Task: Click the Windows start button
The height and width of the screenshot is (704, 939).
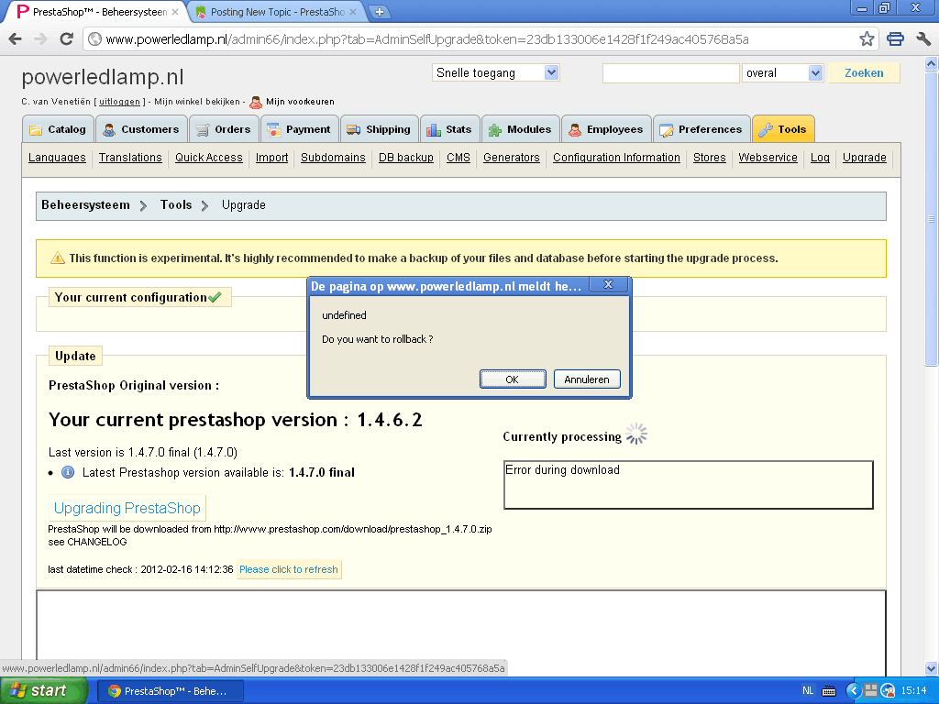Action: click(43, 691)
